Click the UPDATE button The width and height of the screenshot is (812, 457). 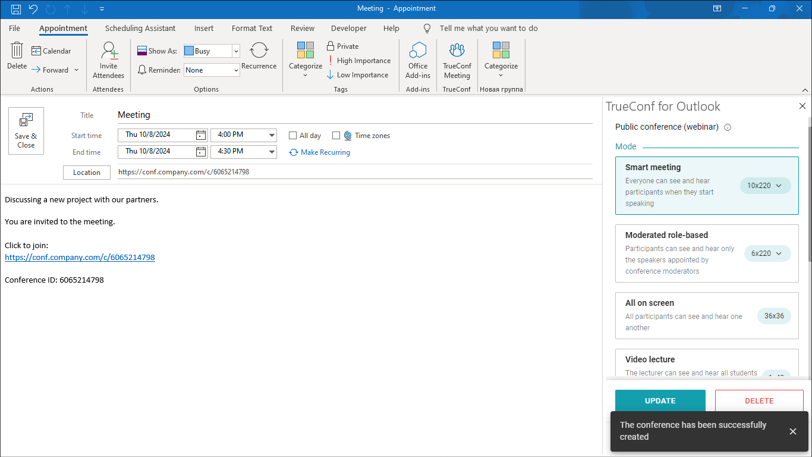click(660, 401)
